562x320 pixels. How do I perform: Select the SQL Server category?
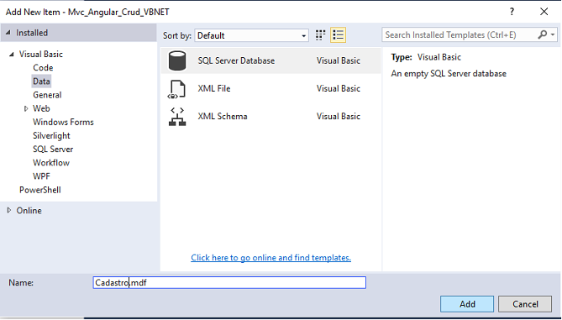click(x=53, y=149)
